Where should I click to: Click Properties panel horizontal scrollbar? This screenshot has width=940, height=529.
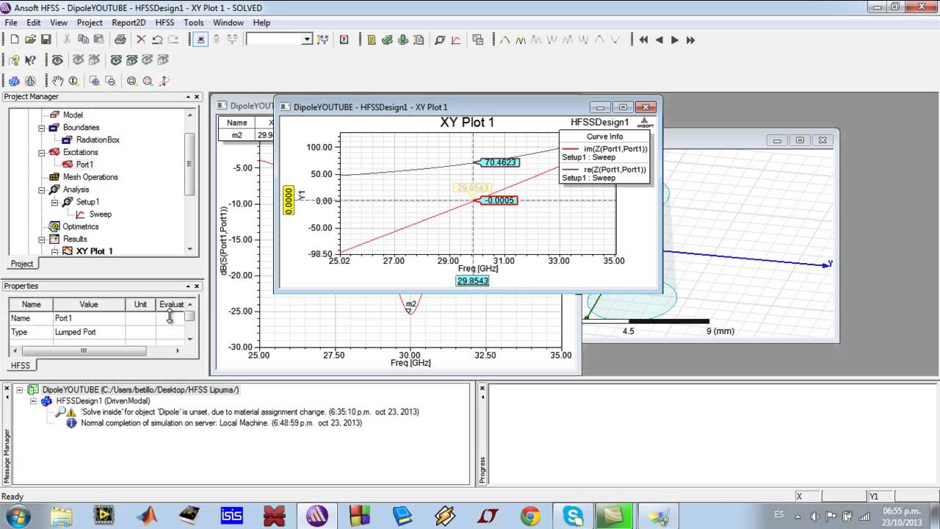(83, 351)
